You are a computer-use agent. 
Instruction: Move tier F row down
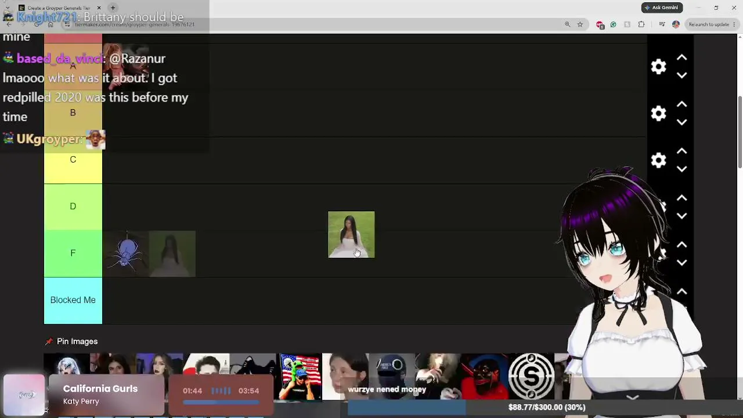pyautogui.click(x=682, y=263)
